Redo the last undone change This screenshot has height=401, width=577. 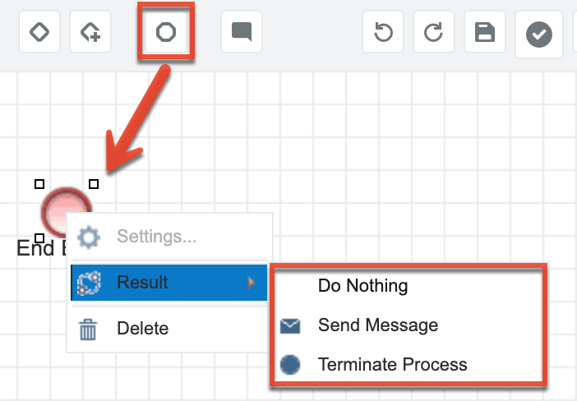(x=433, y=32)
